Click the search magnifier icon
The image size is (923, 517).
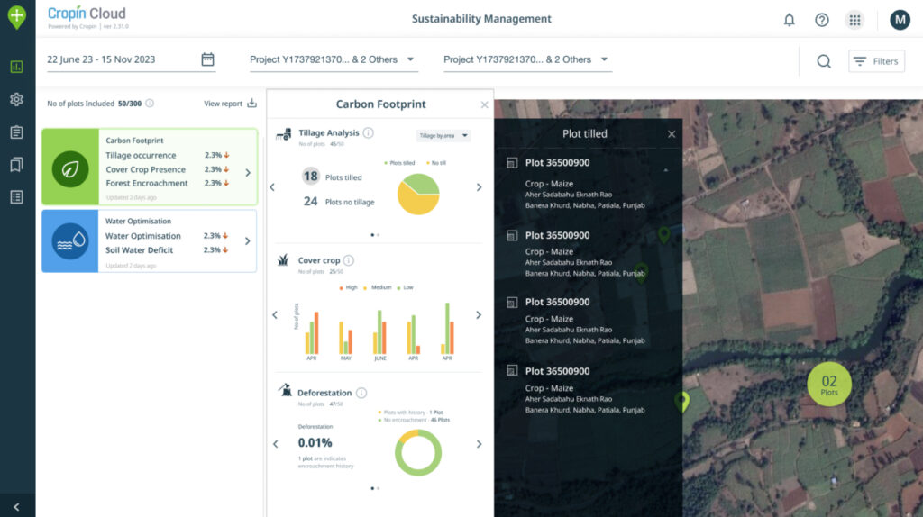(824, 61)
